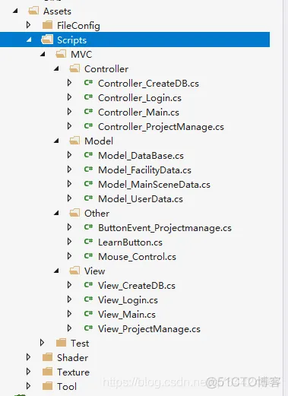Viewport: 288px width, 396px height.
Task: Click the Shader folder icon
Action: (x=47, y=357)
